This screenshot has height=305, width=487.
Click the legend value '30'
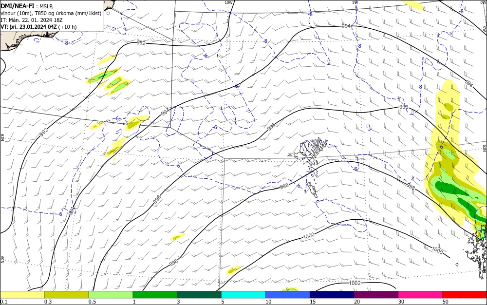point(401,302)
